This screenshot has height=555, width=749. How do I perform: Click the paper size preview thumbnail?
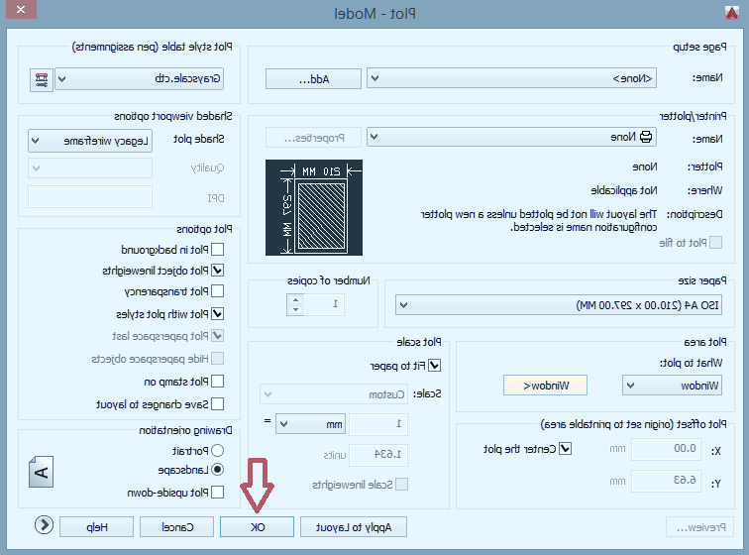pos(313,207)
